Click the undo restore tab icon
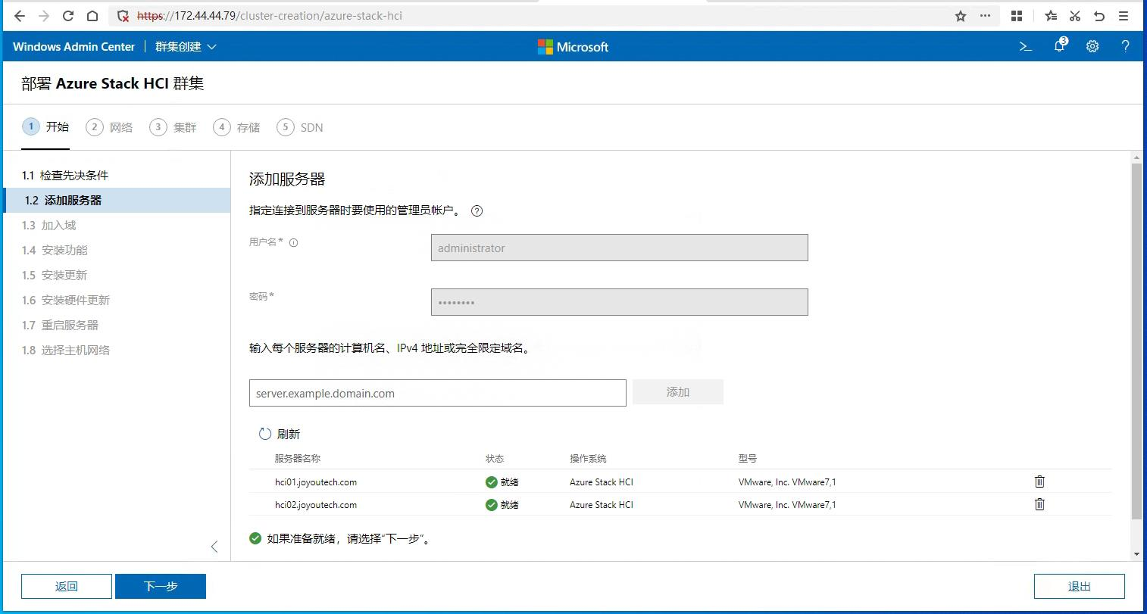Viewport: 1147px width, 614px height. tap(1099, 16)
